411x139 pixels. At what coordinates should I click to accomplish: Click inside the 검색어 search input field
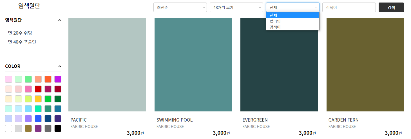tap(349, 8)
